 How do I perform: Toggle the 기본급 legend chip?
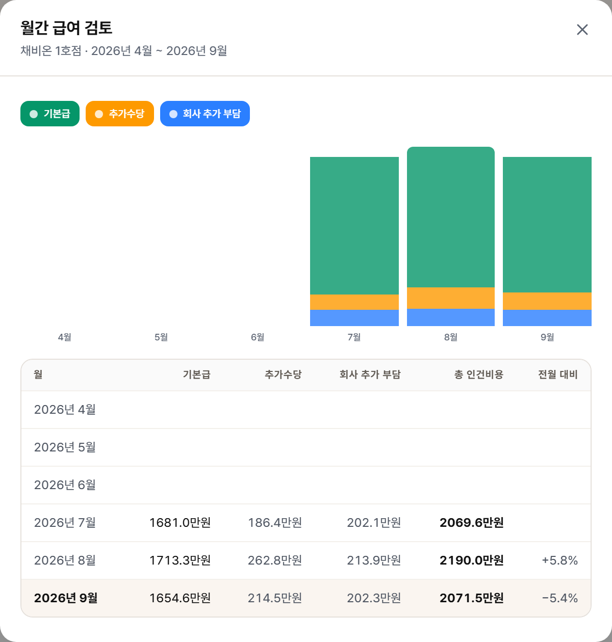(50, 114)
